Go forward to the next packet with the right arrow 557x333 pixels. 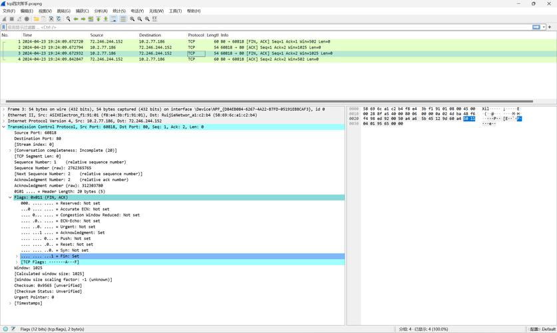pos(83,19)
